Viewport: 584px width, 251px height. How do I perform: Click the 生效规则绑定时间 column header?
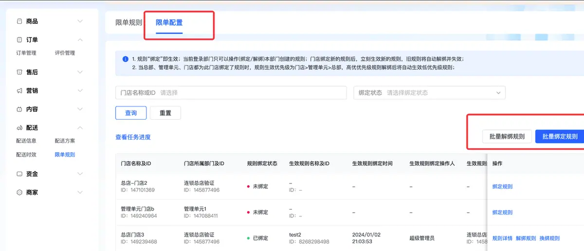[372, 163]
